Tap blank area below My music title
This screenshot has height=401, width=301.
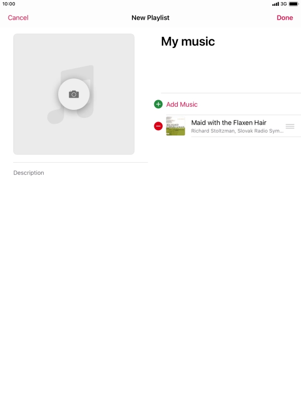[231, 71]
